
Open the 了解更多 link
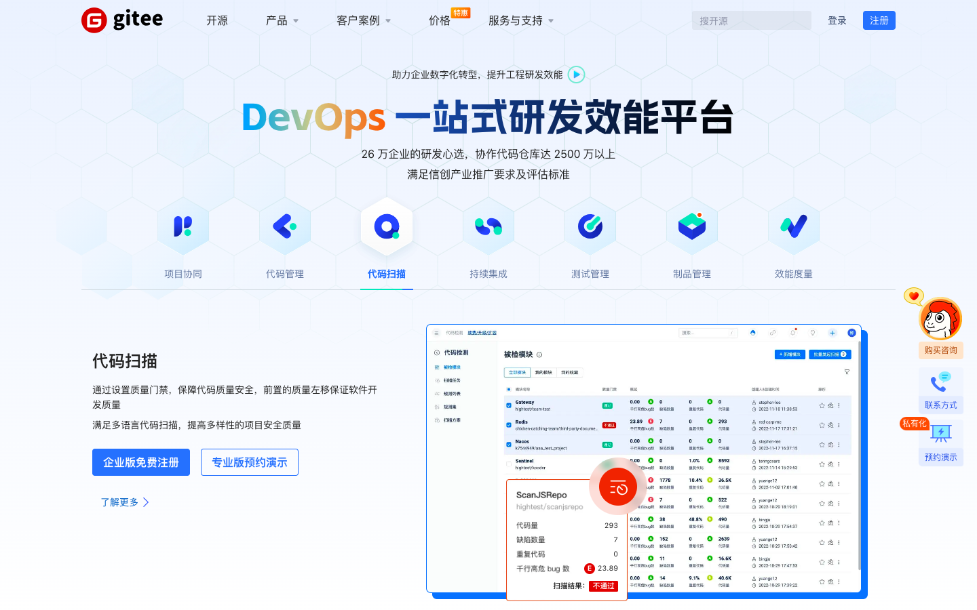(125, 502)
